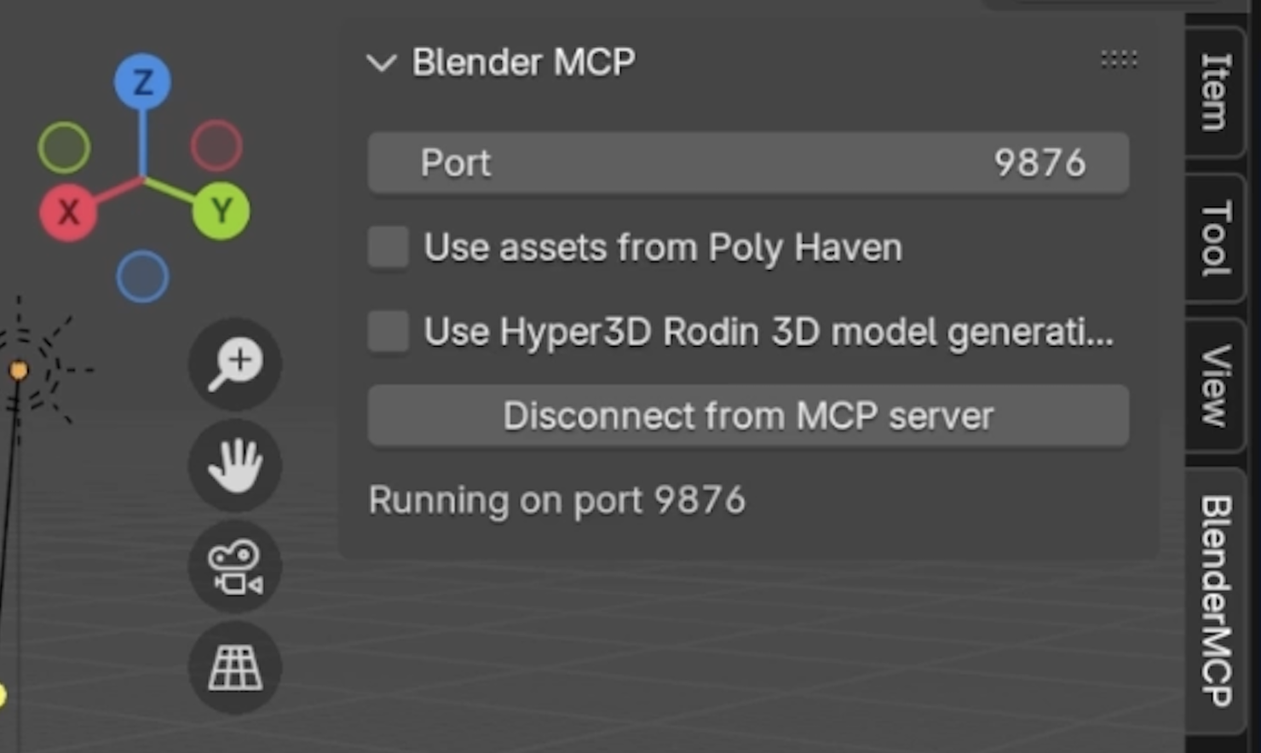The image size is (1261, 753).
Task: Click the negative X axis red ring
Action: click(x=216, y=145)
